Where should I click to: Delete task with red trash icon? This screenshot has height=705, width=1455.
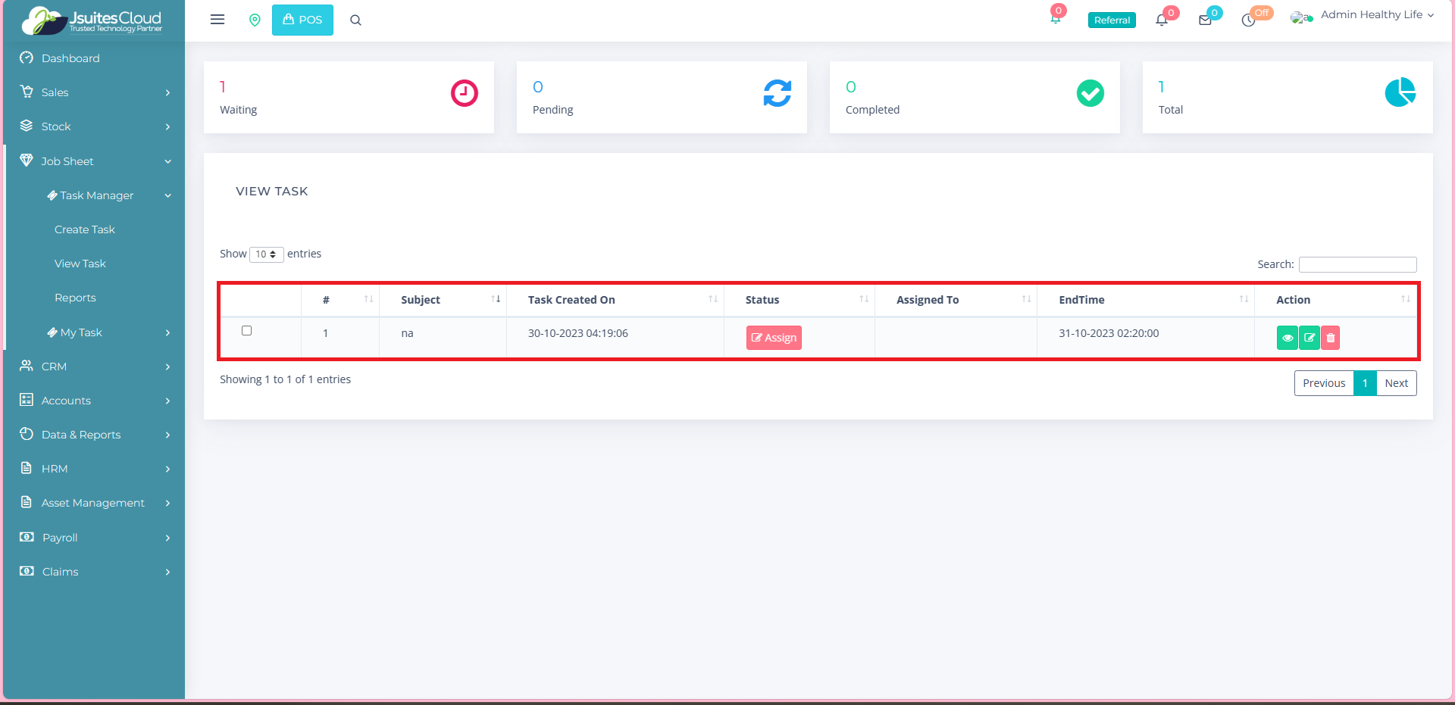pyautogui.click(x=1331, y=338)
